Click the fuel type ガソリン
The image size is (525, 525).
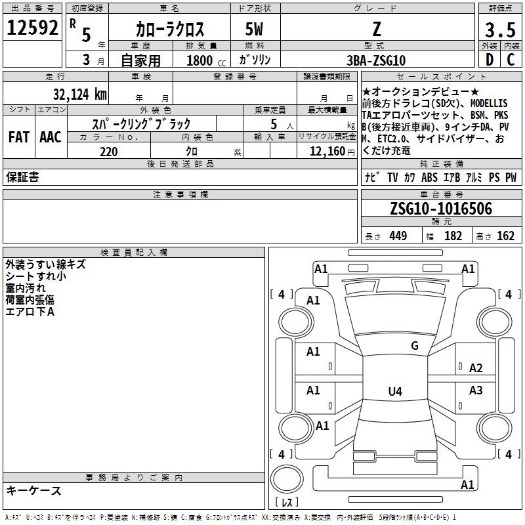pyautogui.click(x=255, y=60)
